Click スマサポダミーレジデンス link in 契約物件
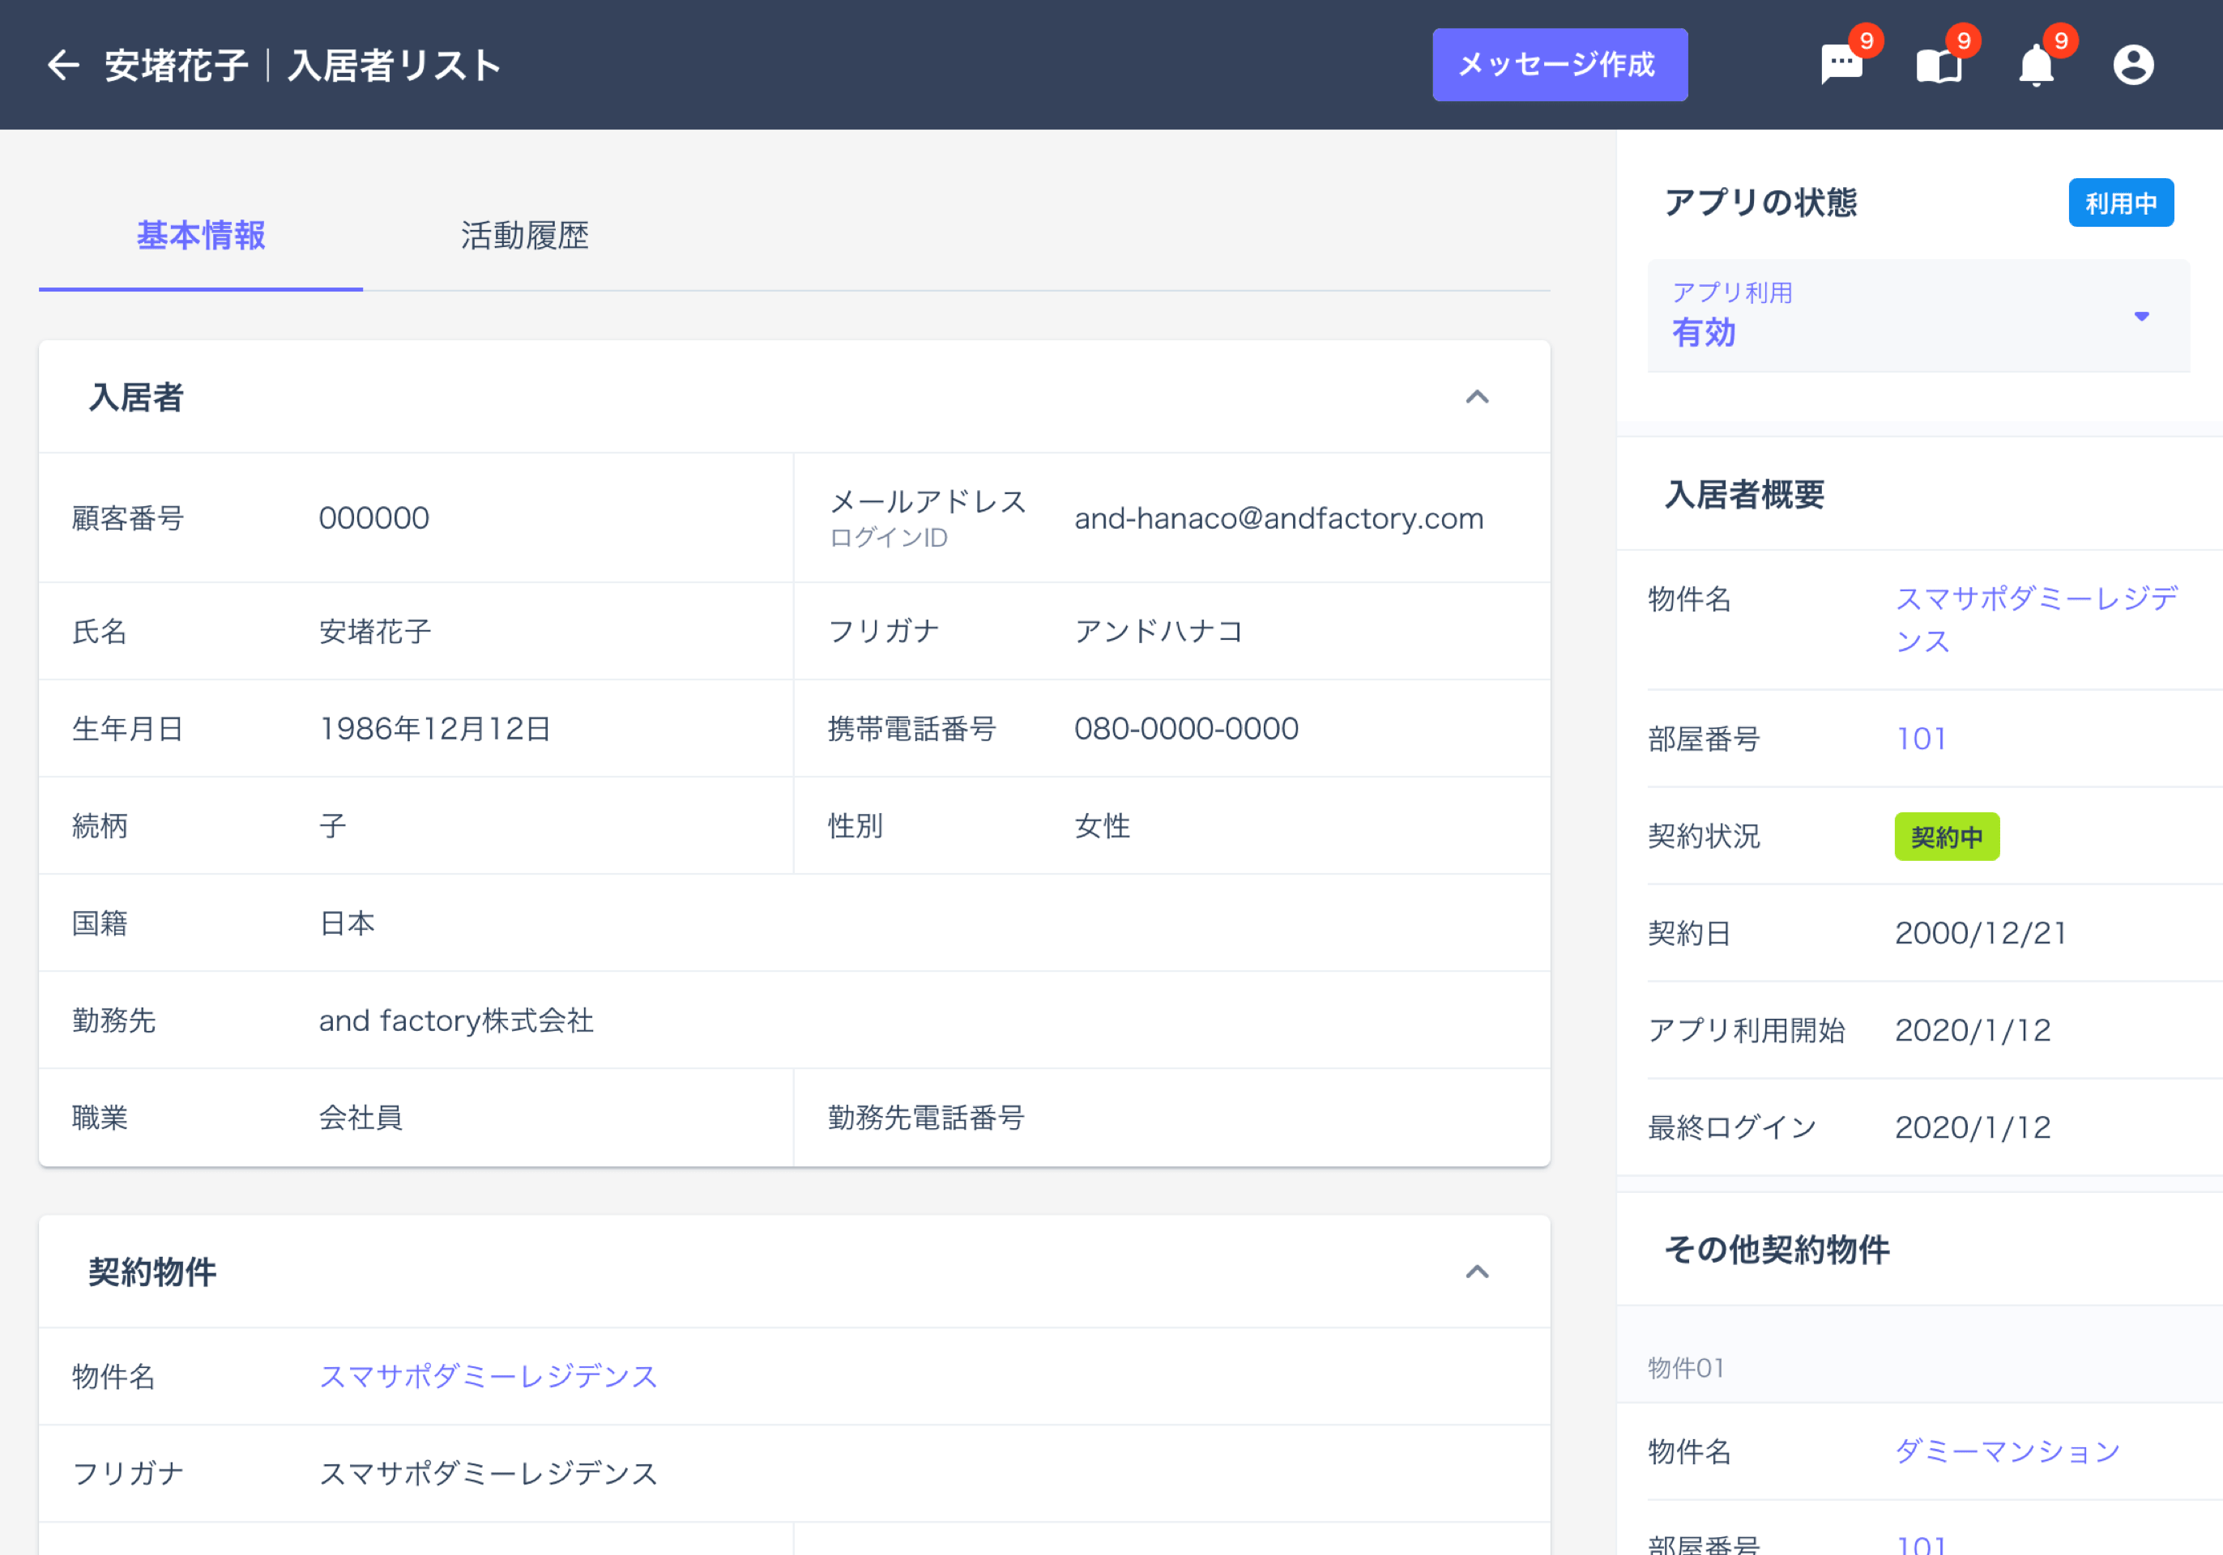Screen dimensions: 2223x1555 [488, 1375]
